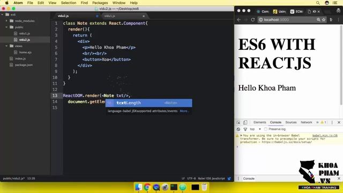Click the More.. link in the autocomplete popup
The height and width of the screenshot is (193, 343).
click(x=184, y=111)
